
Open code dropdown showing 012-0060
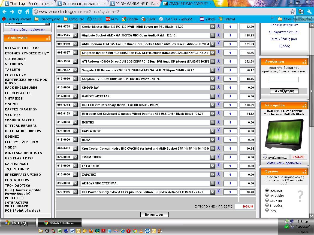(75, 79)
